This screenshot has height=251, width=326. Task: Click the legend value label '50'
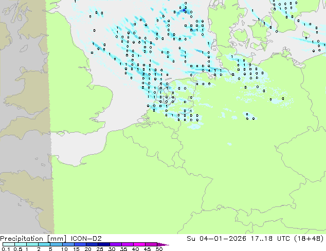coord(159,249)
